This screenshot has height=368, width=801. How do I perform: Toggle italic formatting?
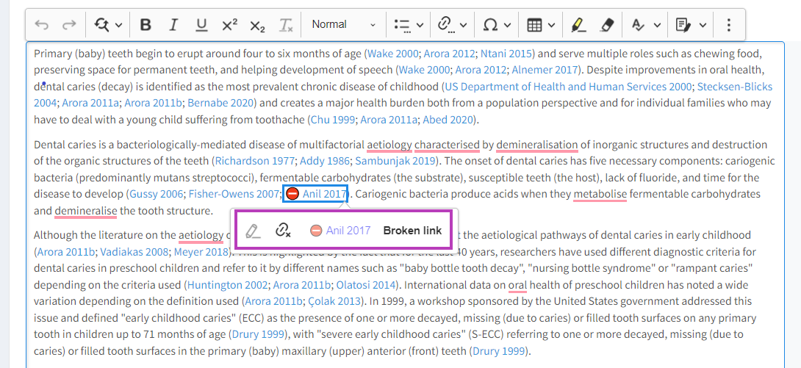173,25
